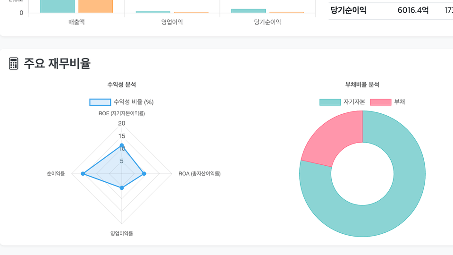Click the 수익성 분석 chart title

click(x=122, y=85)
